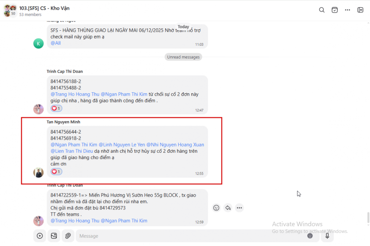Click the @All mention
Viewport: 370px width, 246px height.
tap(55, 43)
